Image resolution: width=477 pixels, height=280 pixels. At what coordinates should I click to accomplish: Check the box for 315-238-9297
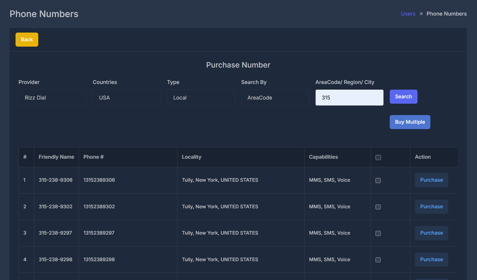[378, 233]
